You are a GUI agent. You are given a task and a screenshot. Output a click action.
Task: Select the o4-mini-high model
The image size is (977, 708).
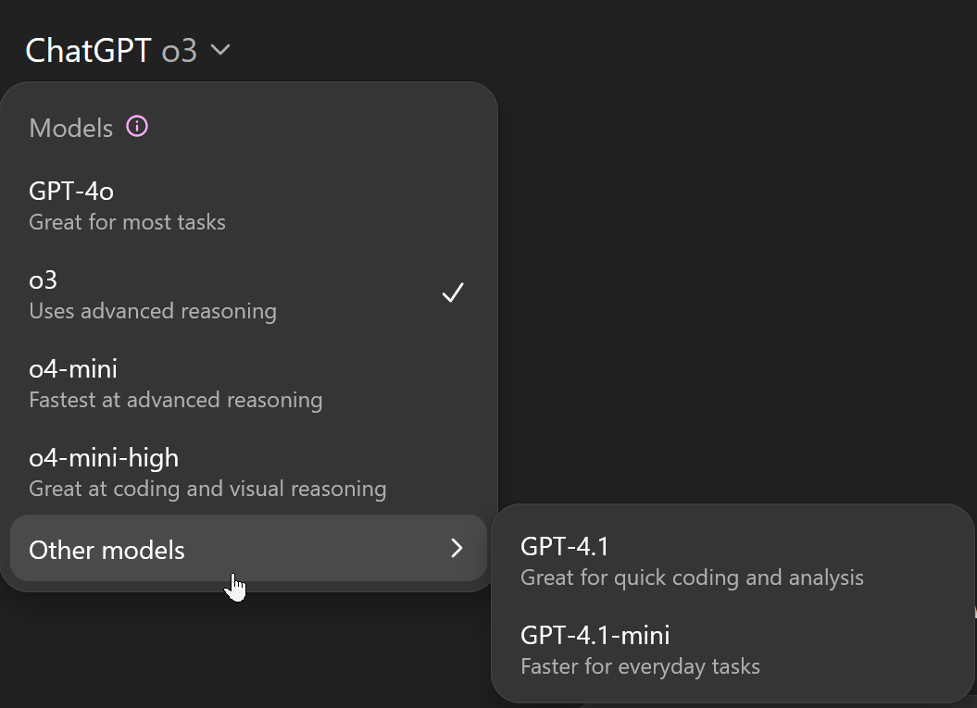[x=248, y=473]
